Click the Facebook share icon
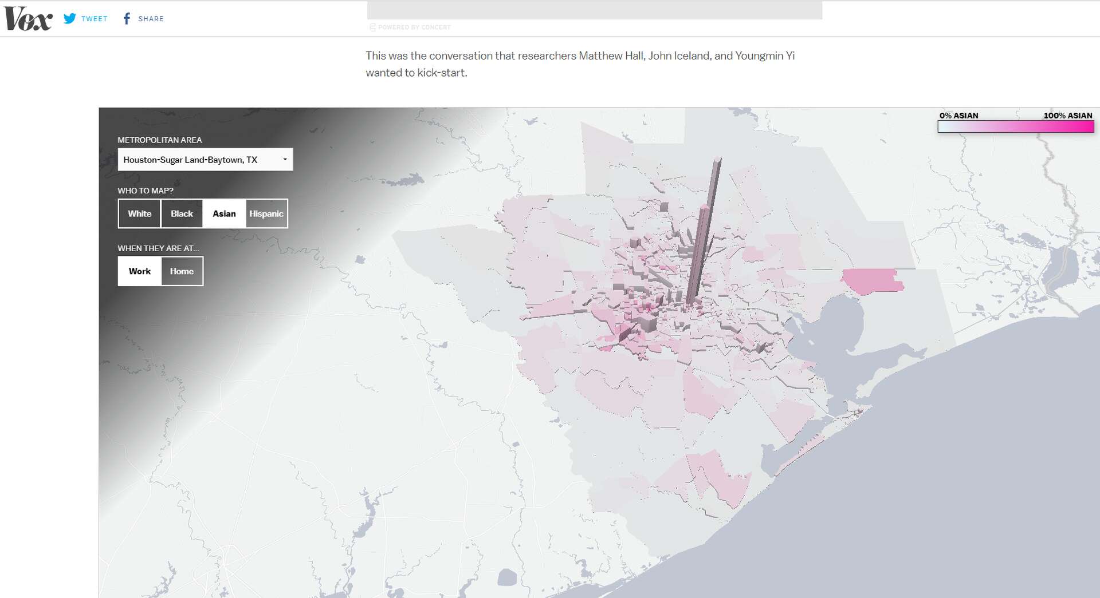 click(x=127, y=18)
